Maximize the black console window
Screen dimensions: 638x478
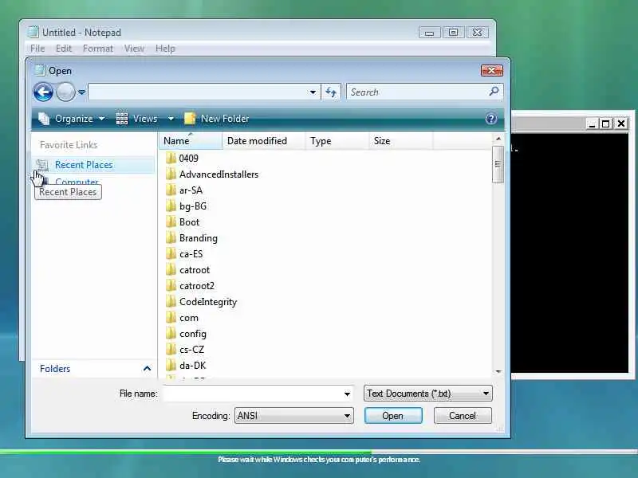(606, 123)
